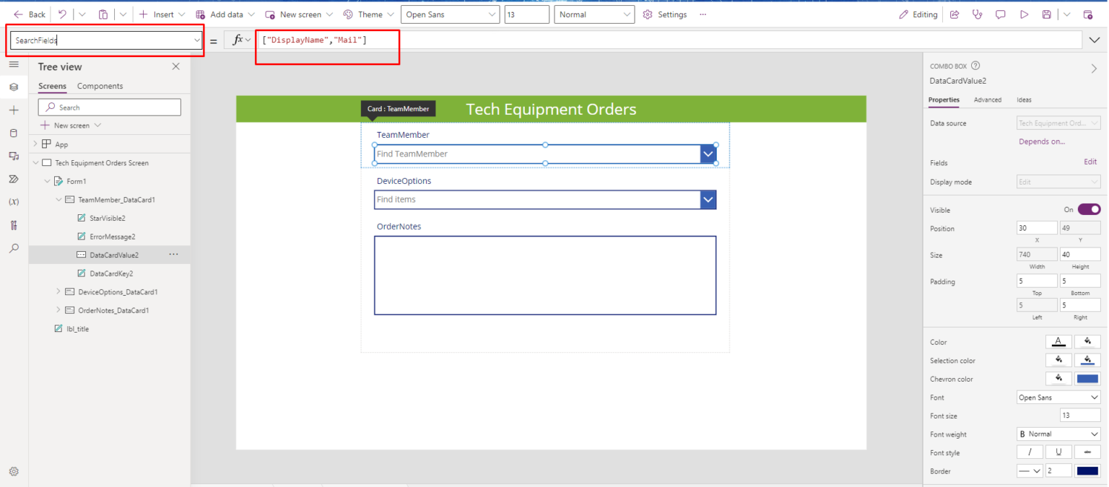Toggle italic font style in Properties
The image size is (1109, 487).
[1030, 452]
